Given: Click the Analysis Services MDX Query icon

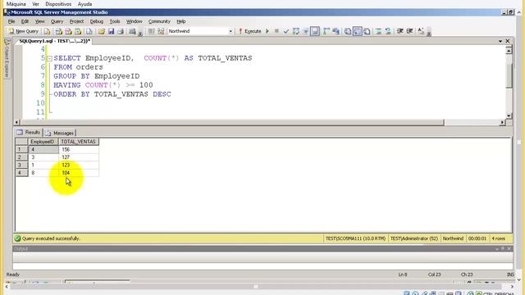Looking at the screenshot, I should point(59,31).
